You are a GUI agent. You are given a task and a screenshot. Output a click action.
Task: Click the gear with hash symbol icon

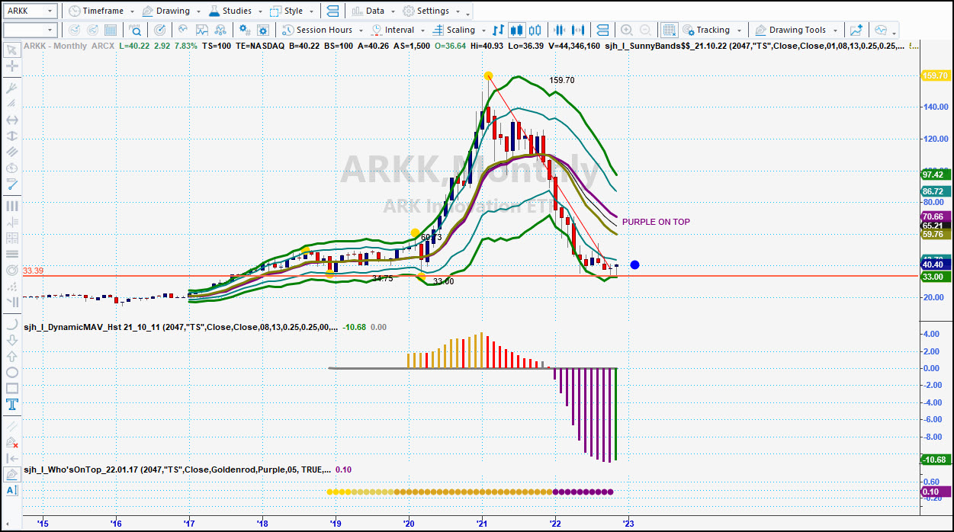(x=244, y=30)
